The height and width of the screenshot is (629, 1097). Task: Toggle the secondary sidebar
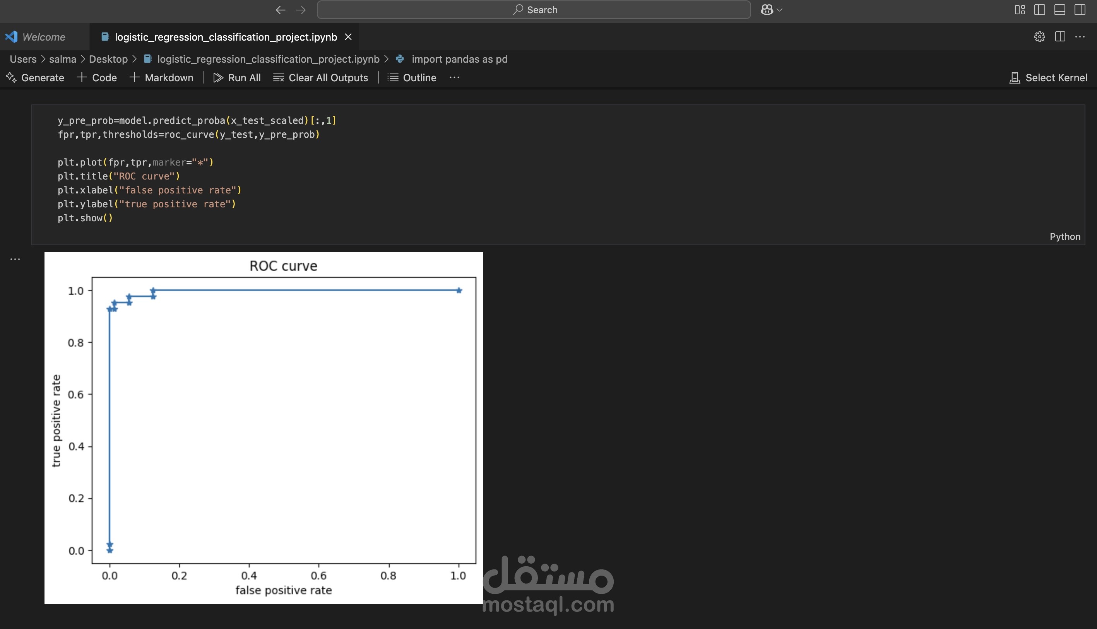(x=1080, y=10)
